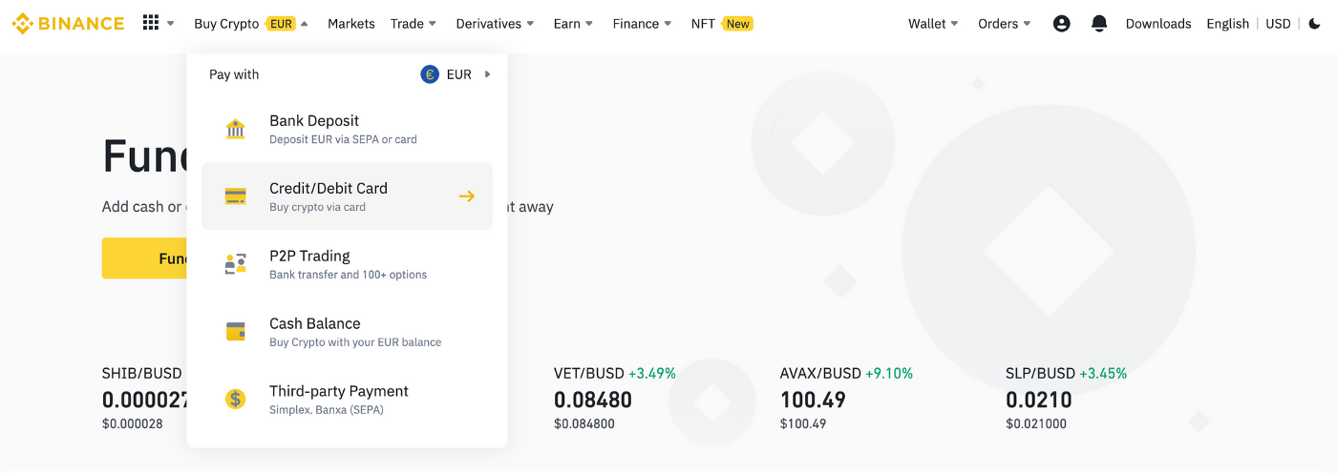Click the Third-party Payment dollar icon
The image size is (1337, 474).
235,400
